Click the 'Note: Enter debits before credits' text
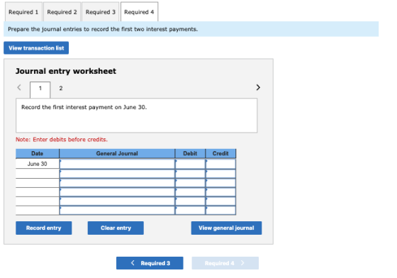The height and width of the screenshot is (278, 397). tap(62, 140)
